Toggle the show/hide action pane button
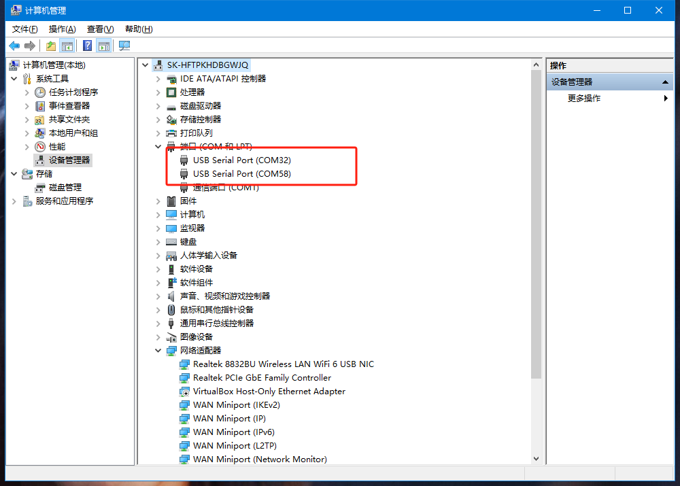Image resolution: width=680 pixels, height=486 pixels. pyautogui.click(x=103, y=46)
